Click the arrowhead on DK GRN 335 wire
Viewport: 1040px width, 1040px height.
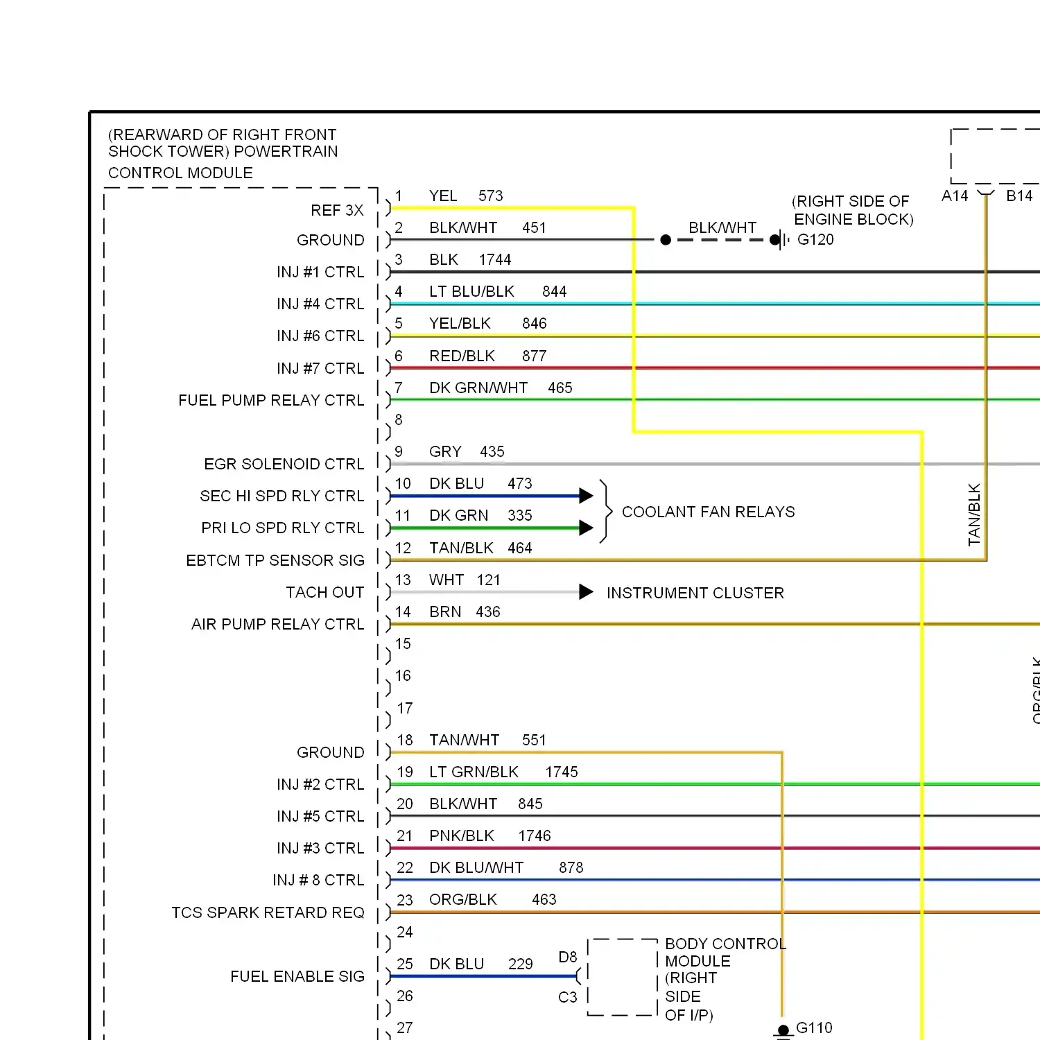(587, 528)
